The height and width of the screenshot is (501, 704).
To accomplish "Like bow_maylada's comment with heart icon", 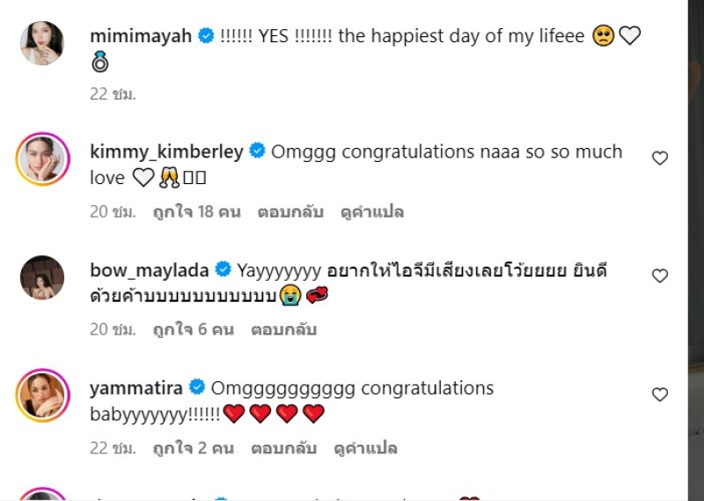I will coord(660,276).
